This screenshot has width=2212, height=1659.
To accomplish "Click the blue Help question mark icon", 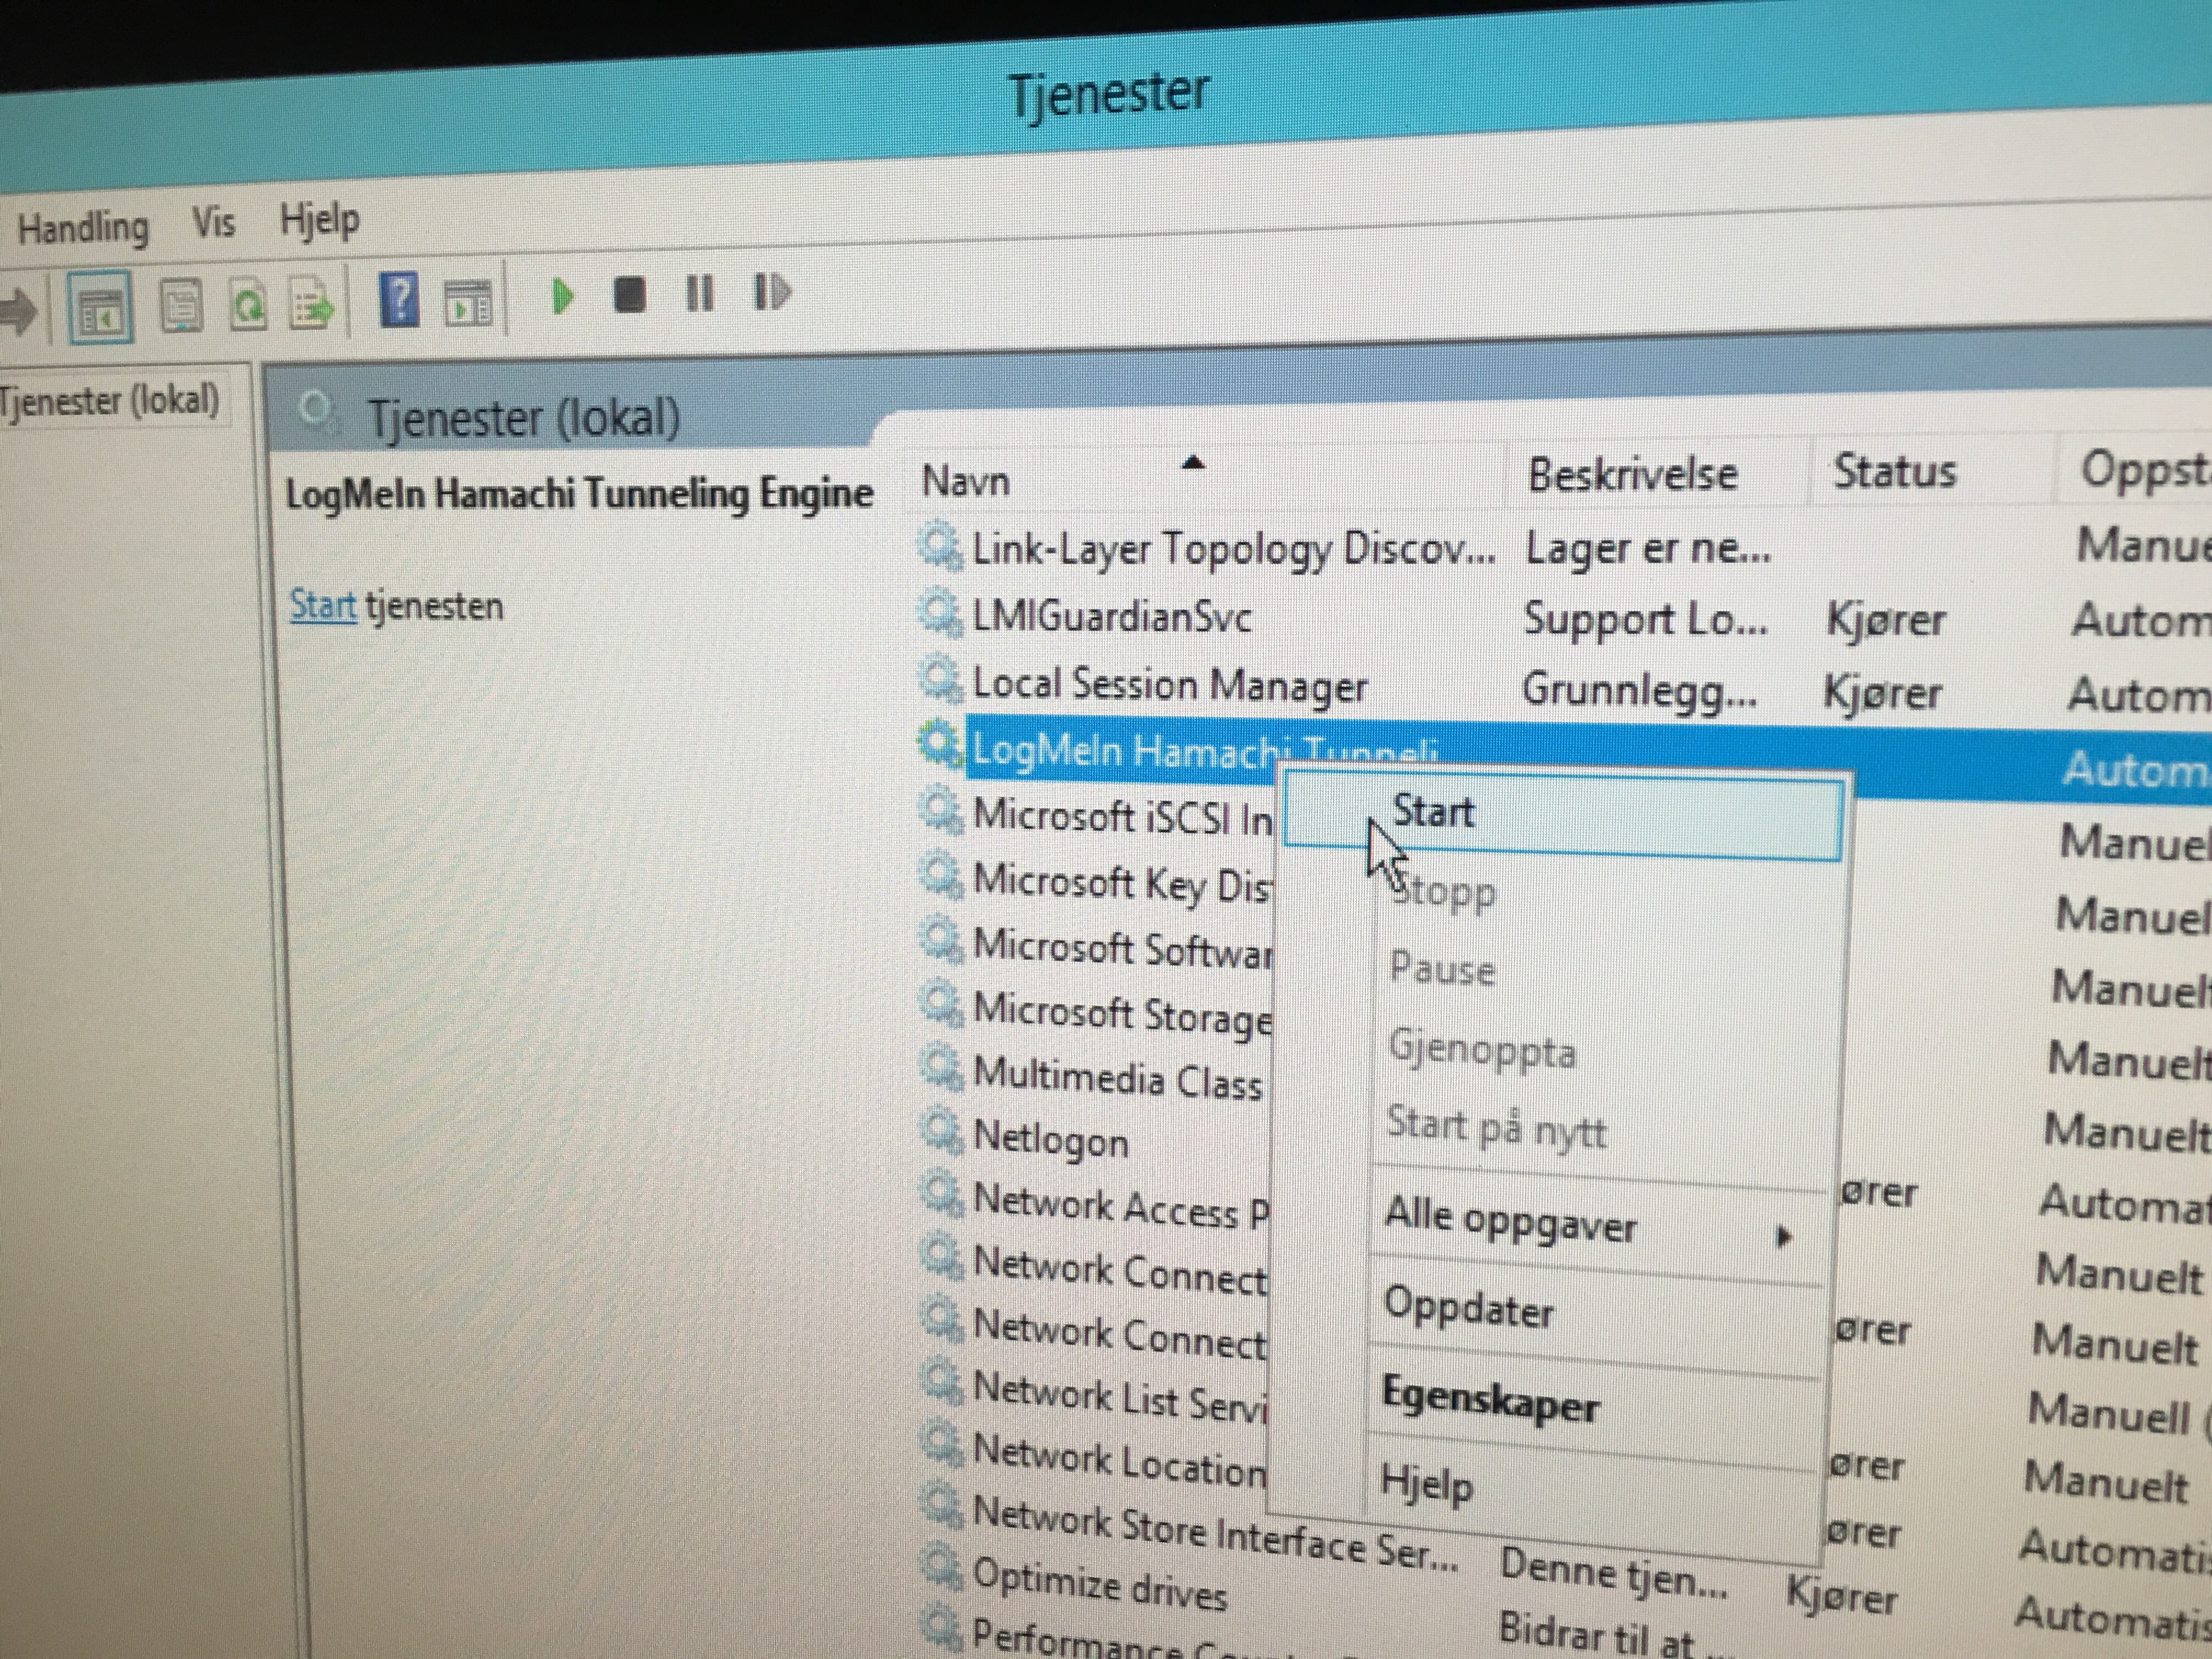I will tap(399, 299).
